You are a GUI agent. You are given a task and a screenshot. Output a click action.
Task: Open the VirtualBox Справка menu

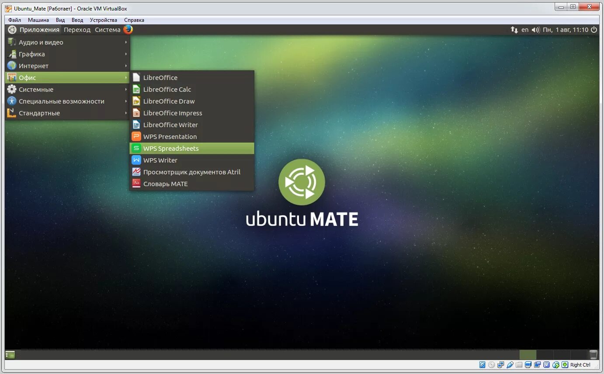pyautogui.click(x=134, y=20)
